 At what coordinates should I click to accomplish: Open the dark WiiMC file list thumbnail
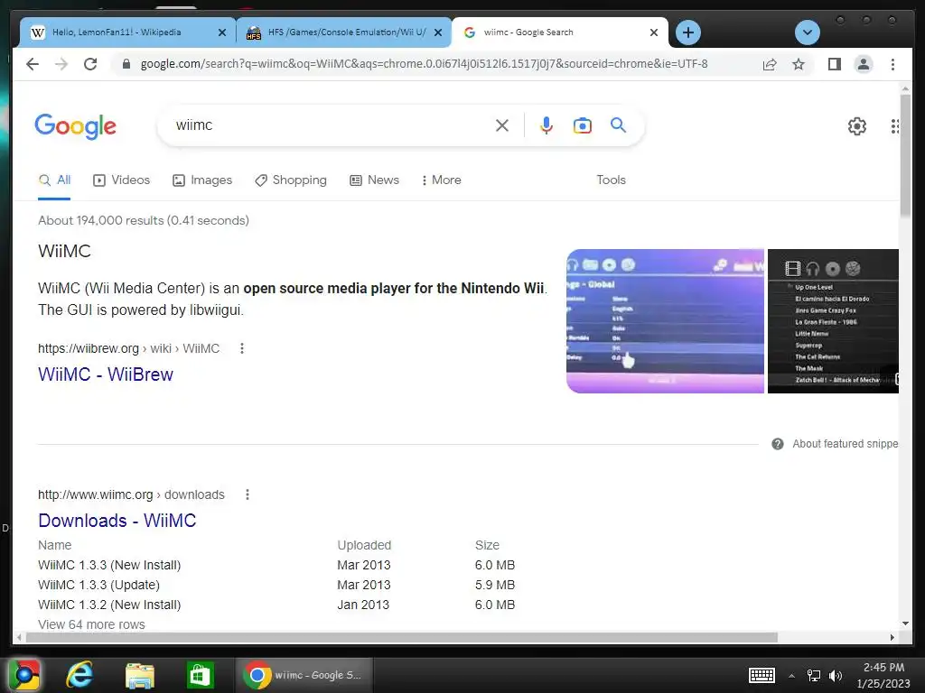click(833, 321)
